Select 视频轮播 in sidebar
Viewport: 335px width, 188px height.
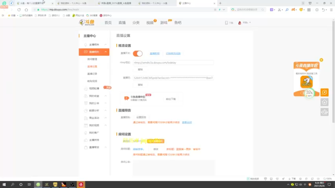pos(94,89)
